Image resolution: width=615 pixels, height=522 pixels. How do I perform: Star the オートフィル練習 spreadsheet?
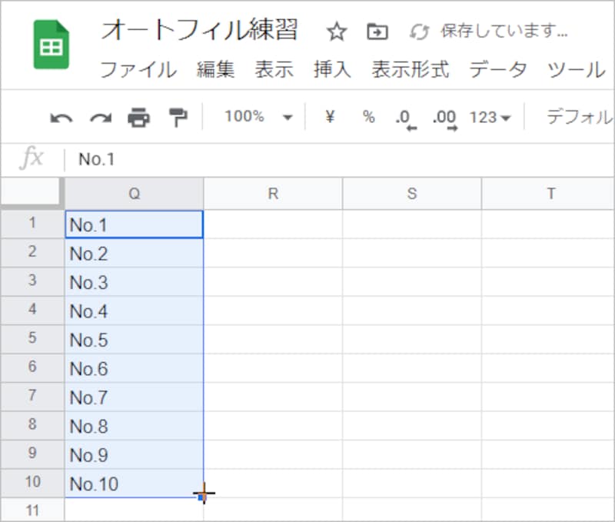(336, 32)
